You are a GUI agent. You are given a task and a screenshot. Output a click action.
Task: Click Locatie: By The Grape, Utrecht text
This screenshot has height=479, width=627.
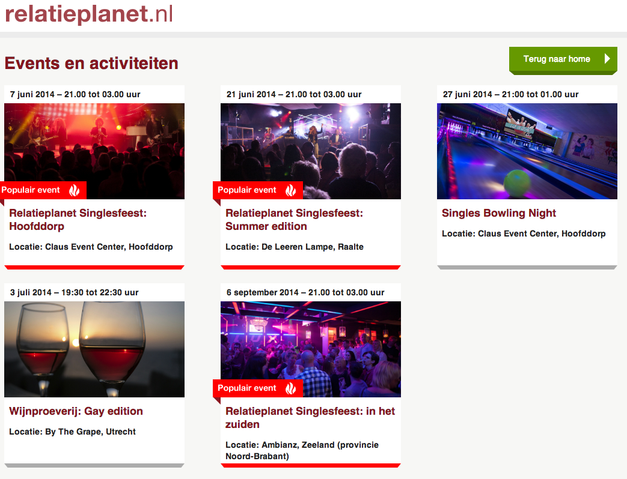click(72, 432)
